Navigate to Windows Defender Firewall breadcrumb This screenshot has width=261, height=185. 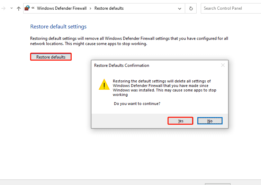coord(62,8)
